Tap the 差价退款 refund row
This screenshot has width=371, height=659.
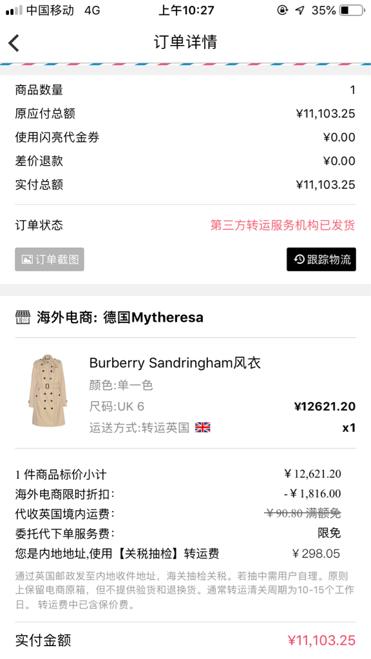(185, 161)
